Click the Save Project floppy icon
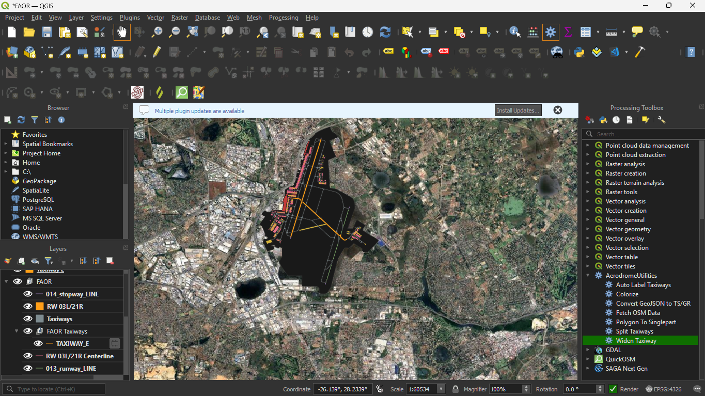 click(x=47, y=32)
